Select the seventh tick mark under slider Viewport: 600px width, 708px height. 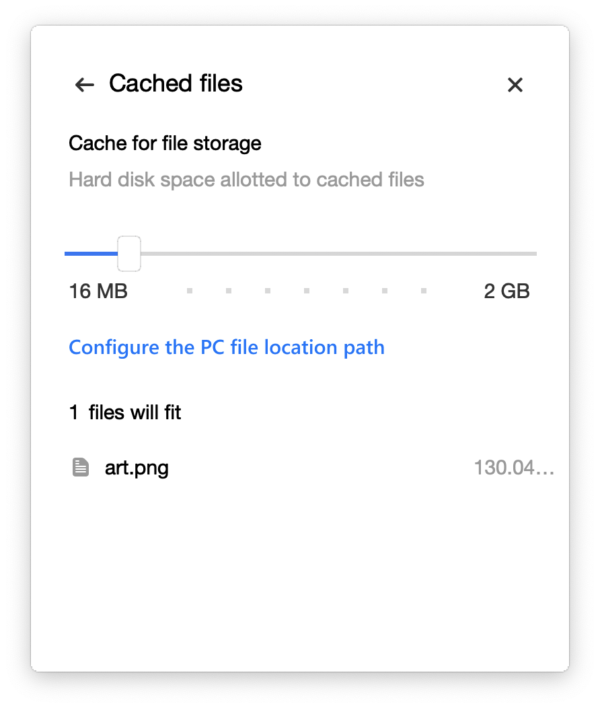(424, 291)
